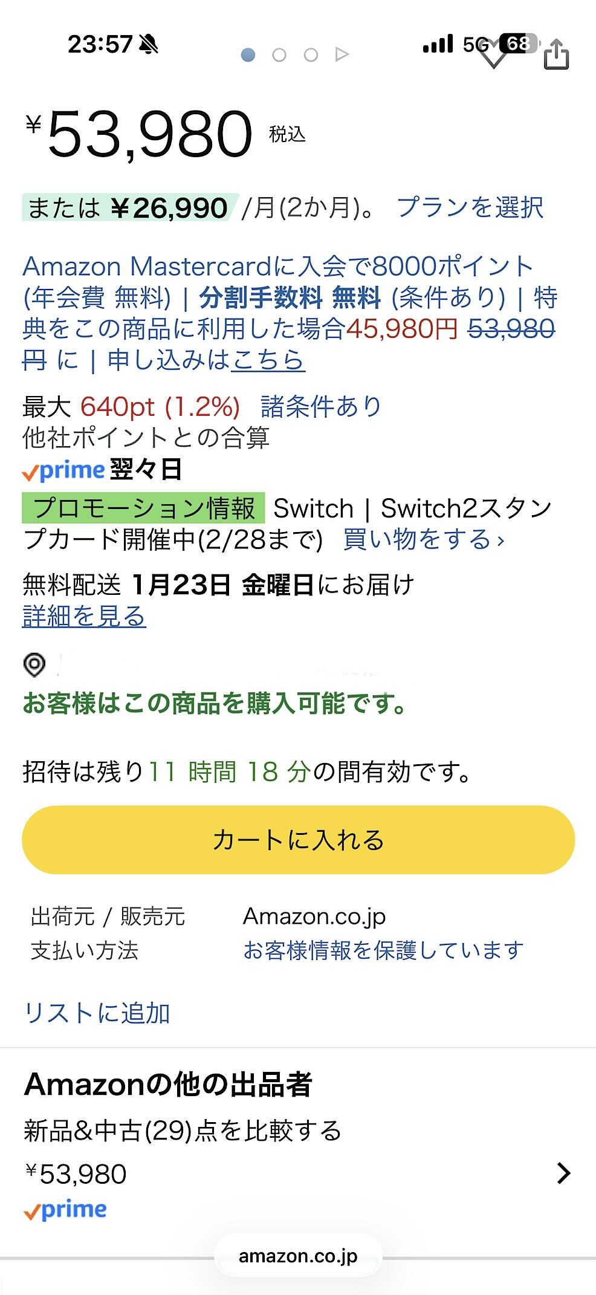The height and width of the screenshot is (1295, 596).
Task: Tap 新品&中古(29)点を比較する offers row
Action: (x=183, y=1131)
